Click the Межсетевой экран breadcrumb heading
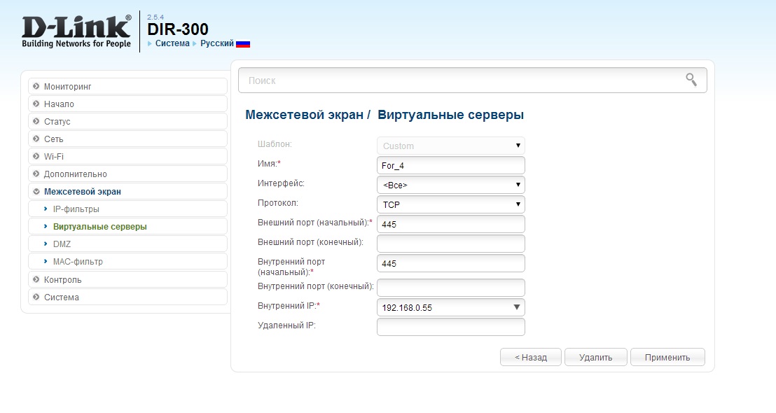776x413 pixels. 305,115
